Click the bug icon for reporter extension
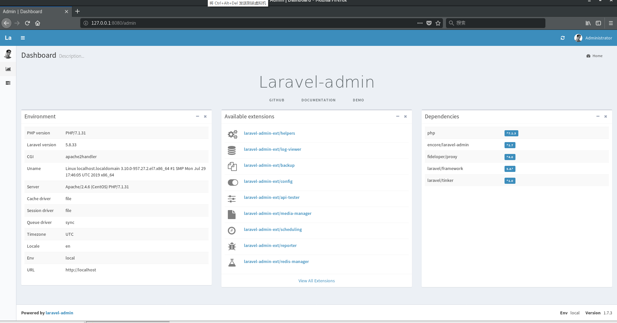This screenshot has width=617, height=323. click(x=232, y=246)
